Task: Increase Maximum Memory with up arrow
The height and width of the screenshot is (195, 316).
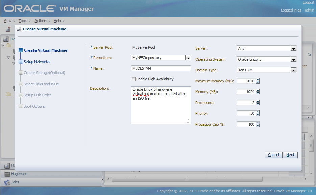Action: click(x=258, y=80)
